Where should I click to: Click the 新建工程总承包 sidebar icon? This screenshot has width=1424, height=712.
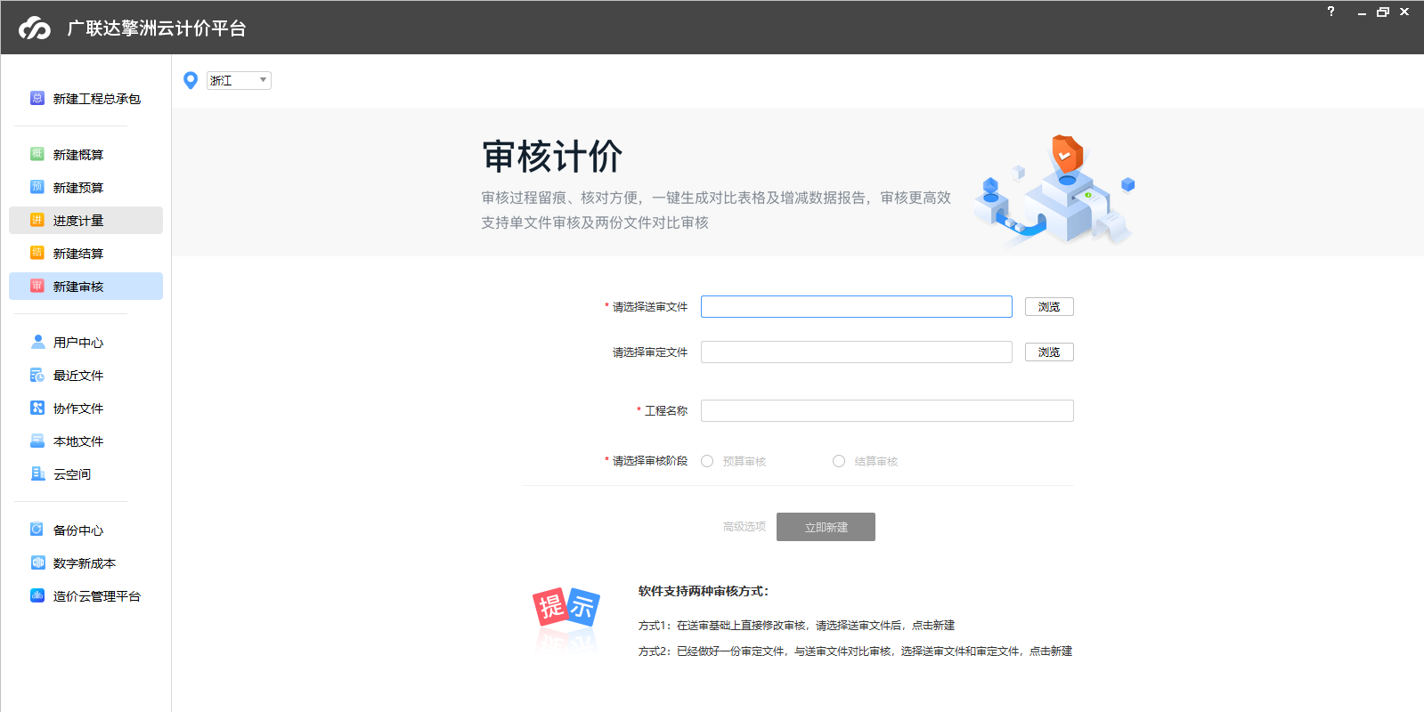click(x=37, y=99)
